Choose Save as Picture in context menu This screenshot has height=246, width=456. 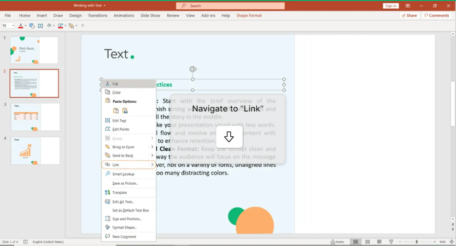click(129, 183)
